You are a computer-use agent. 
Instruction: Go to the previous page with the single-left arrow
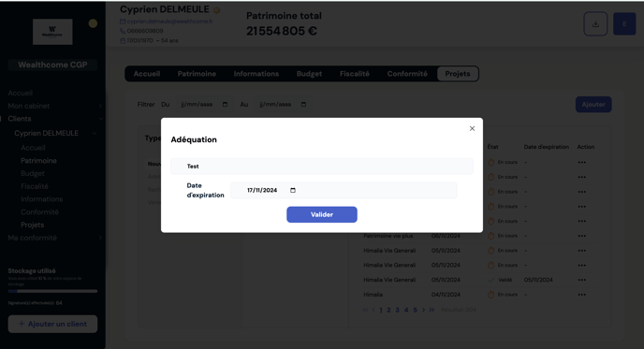[373, 310]
